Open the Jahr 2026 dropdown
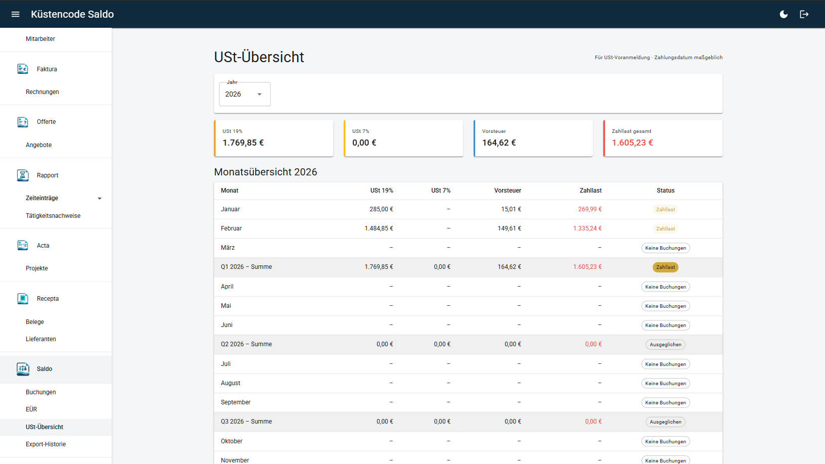The height and width of the screenshot is (464, 825). pos(245,94)
